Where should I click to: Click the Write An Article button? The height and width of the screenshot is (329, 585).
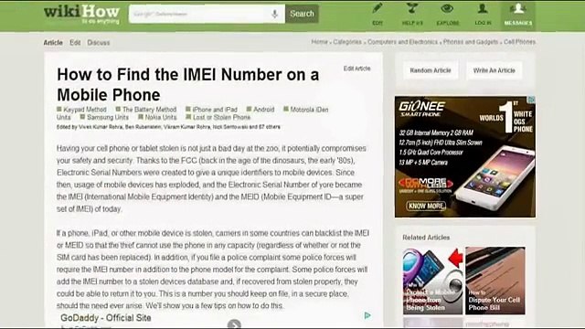click(494, 70)
